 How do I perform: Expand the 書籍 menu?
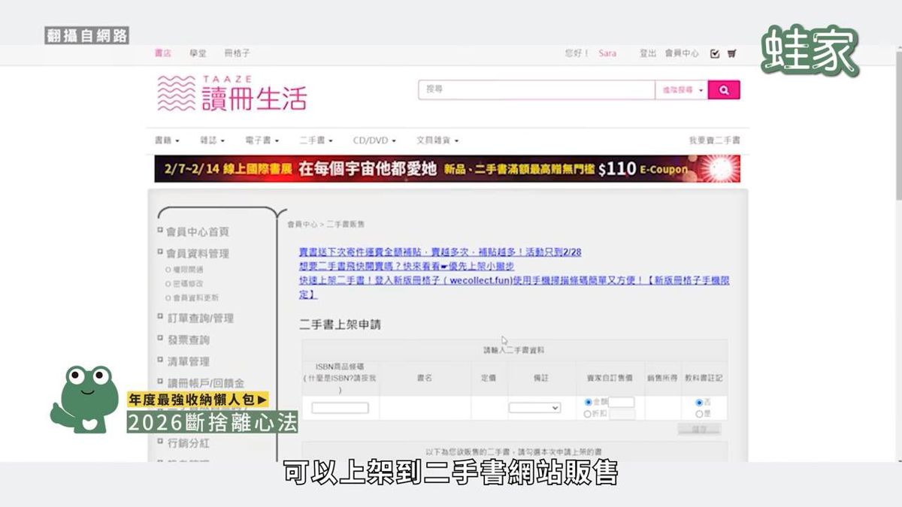coord(168,140)
